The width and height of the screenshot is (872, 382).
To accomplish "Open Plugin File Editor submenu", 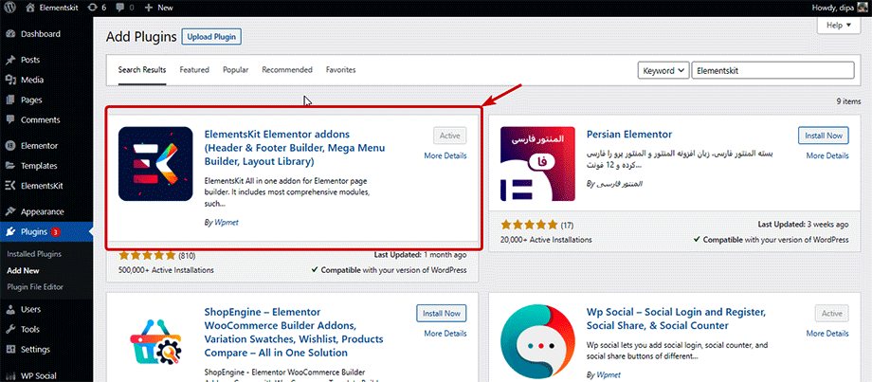I will pyautogui.click(x=35, y=287).
